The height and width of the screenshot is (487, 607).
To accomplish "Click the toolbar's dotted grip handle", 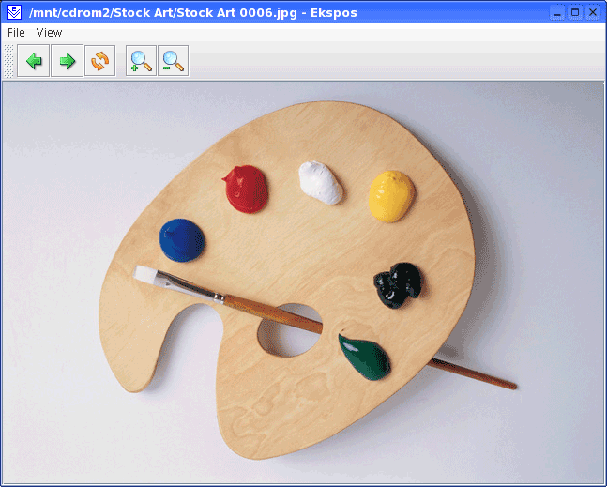I will [x=9, y=62].
